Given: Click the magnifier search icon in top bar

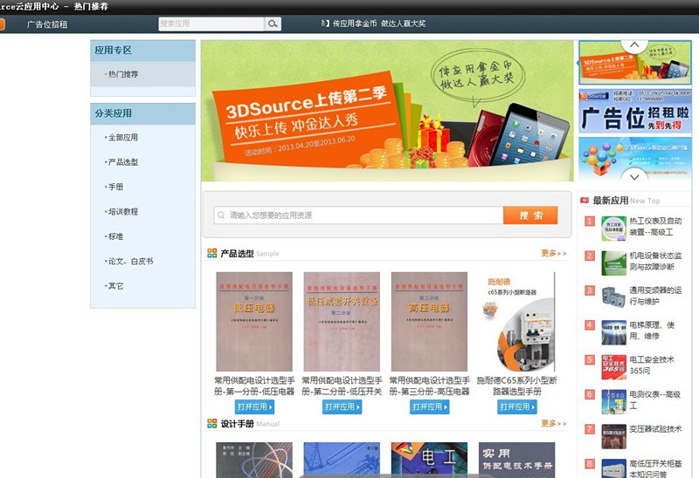Looking at the screenshot, I should pos(273,24).
